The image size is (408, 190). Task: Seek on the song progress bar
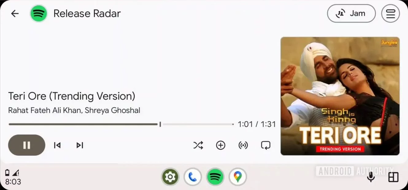point(121,124)
